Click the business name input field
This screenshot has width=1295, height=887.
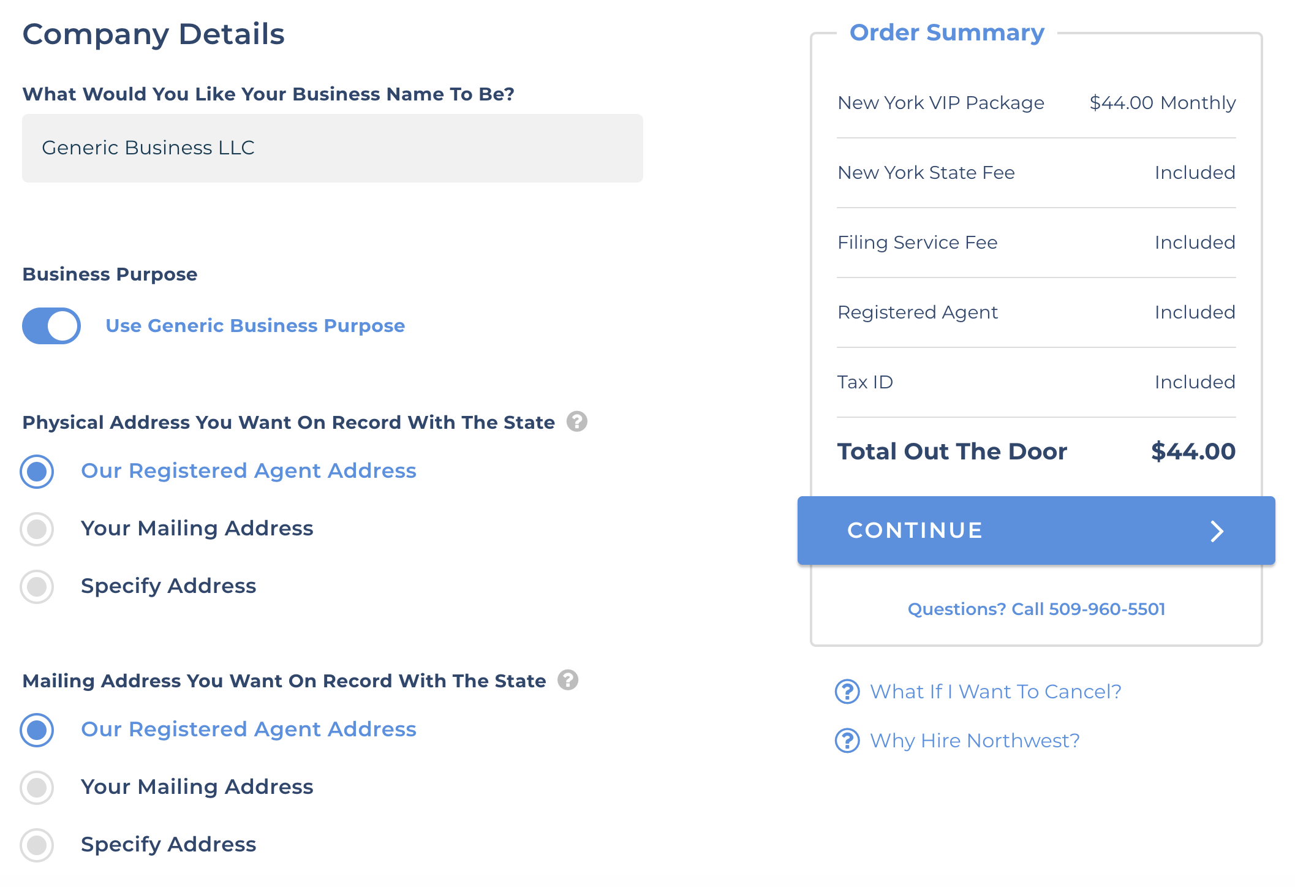pyautogui.click(x=332, y=148)
